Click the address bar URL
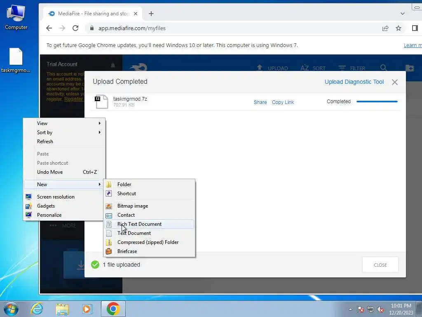The width and height of the screenshot is (422, 317). tap(132, 28)
